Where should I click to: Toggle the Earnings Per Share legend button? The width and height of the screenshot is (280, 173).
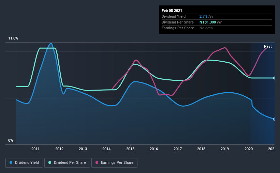(114, 163)
